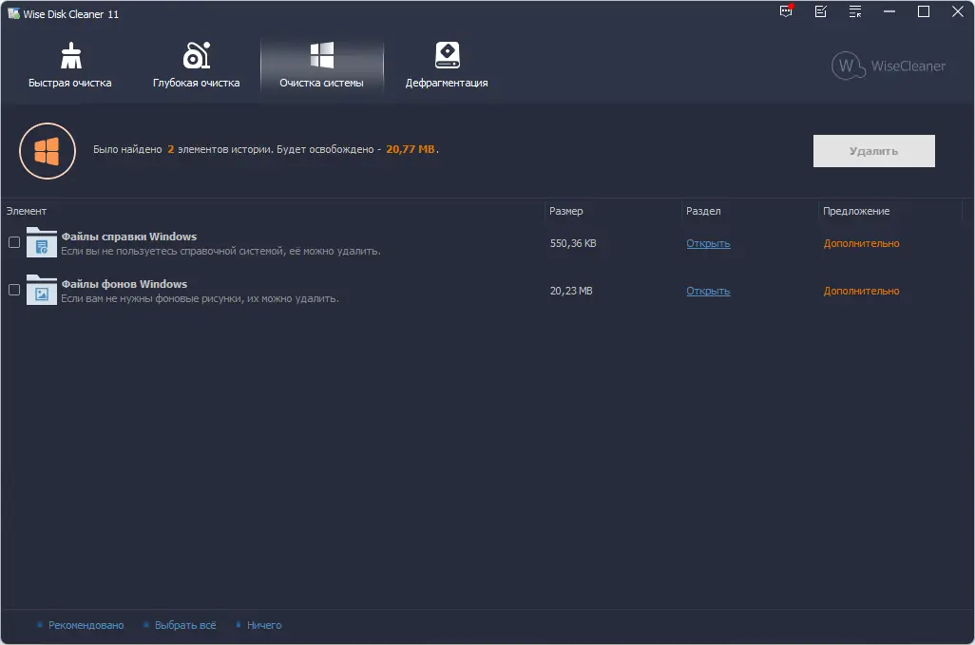Viewport: 975px width, 645px height.
Task: Click the Предложение column header
Action: pyautogui.click(x=856, y=211)
